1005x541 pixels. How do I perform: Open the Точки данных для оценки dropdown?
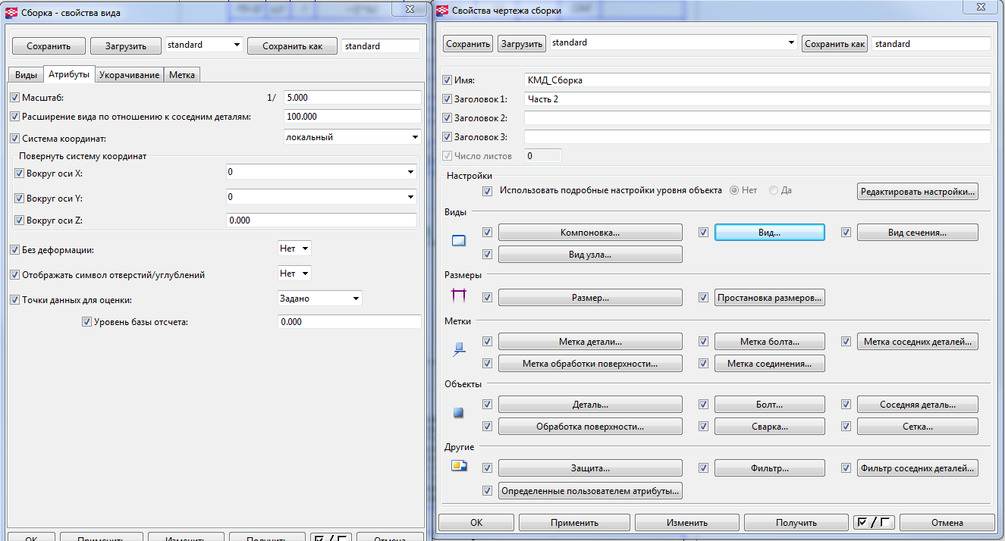[355, 299]
